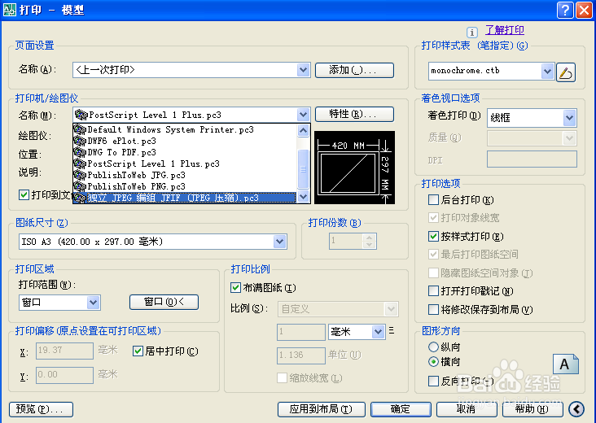Collapse the printer name dropdown PostScript Level 1 Plus

point(303,115)
